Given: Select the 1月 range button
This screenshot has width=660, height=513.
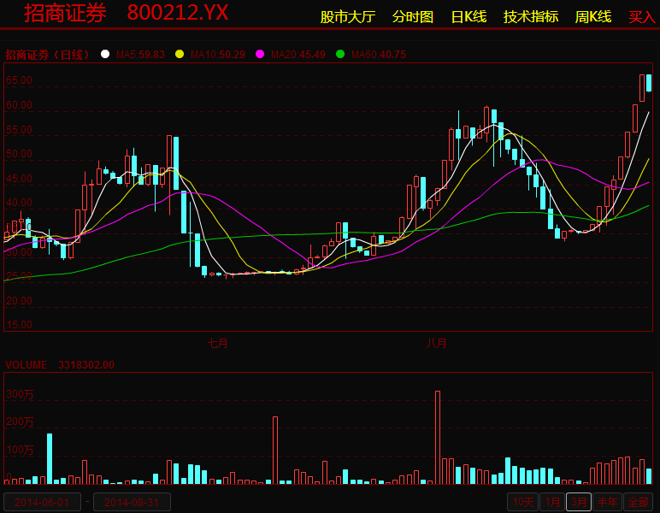Looking at the screenshot, I should click(552, 502).
